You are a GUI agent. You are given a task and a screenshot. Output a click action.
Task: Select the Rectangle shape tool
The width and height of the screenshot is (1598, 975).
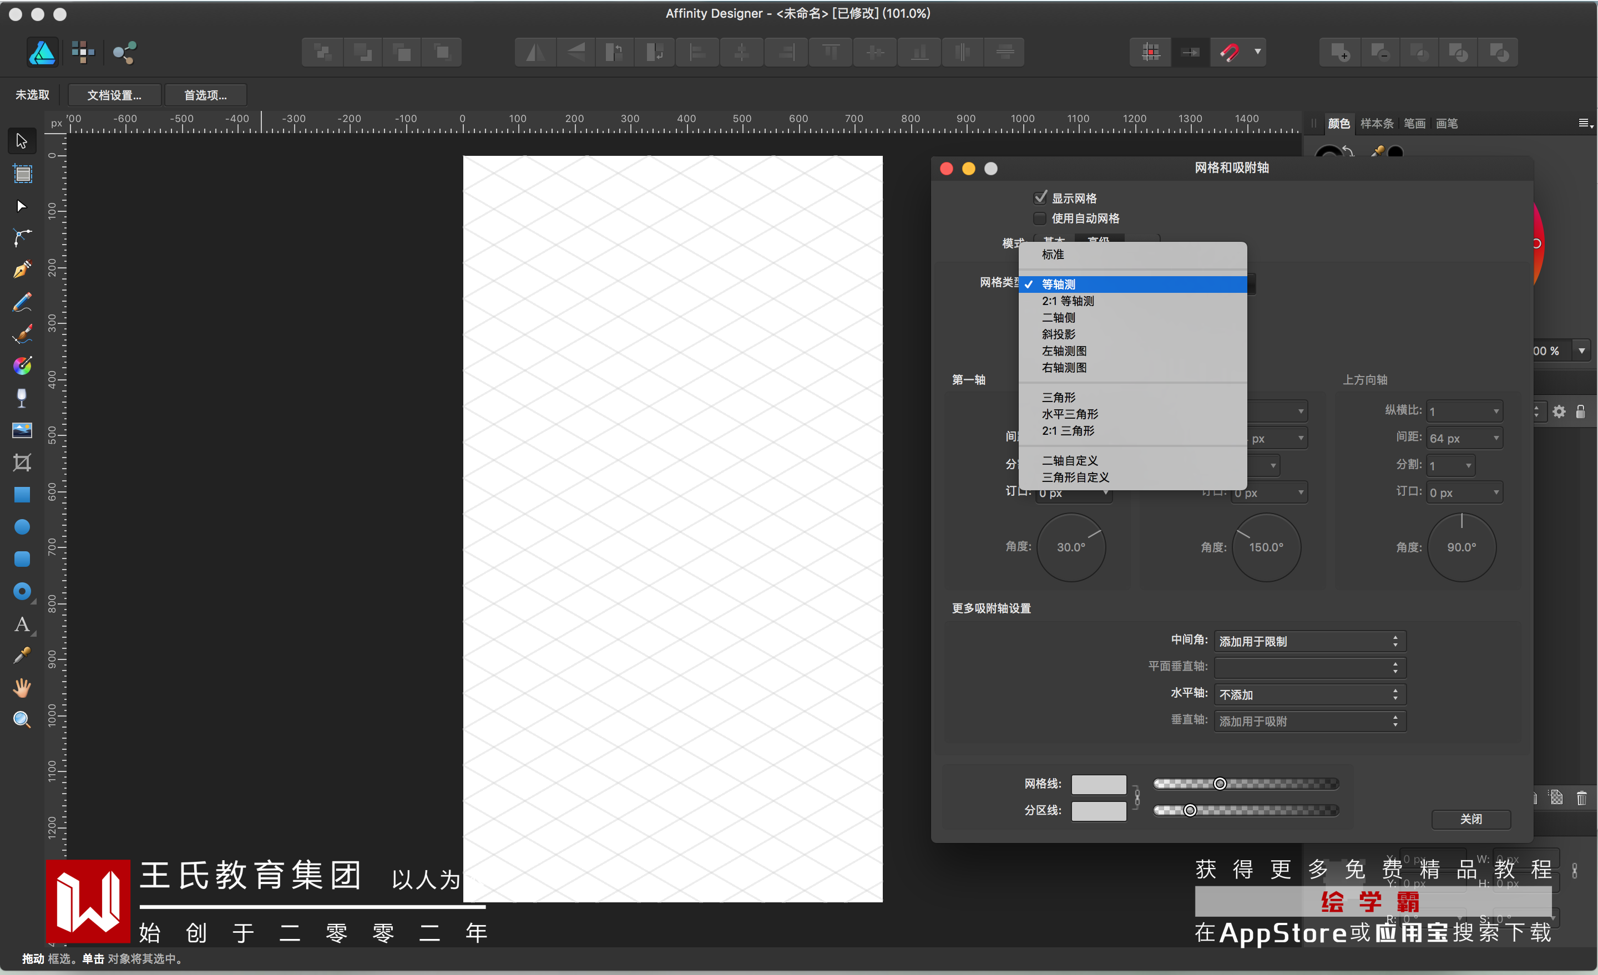22,495
